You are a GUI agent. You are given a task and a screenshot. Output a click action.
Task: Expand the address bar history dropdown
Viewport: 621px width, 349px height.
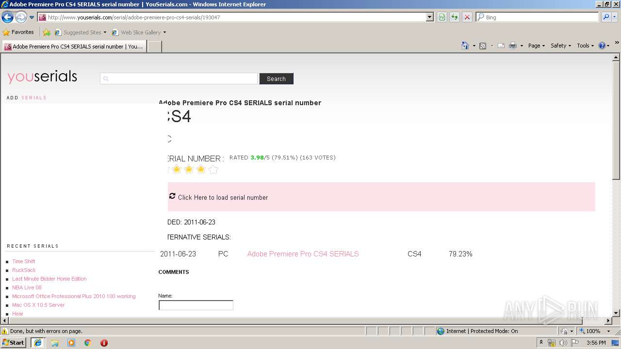click(x=429, y=17)
